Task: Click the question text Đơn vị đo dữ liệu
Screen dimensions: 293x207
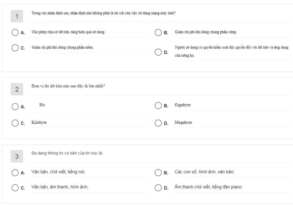Action: pyautogui.click(x=68, y=86)
